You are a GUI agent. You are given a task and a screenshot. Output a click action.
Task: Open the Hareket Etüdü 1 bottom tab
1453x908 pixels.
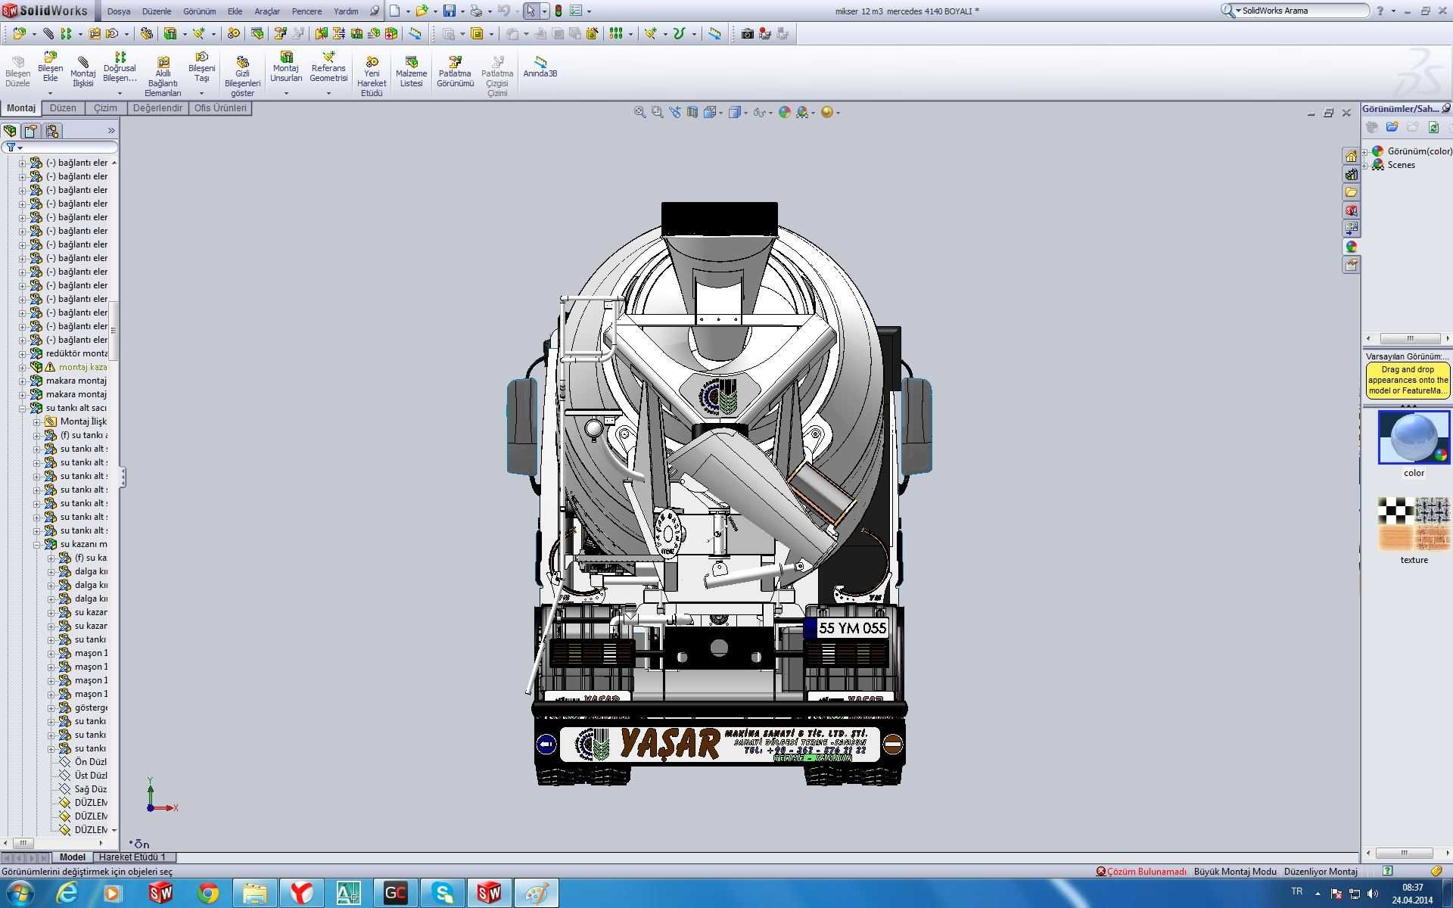[x=132, y=857]
